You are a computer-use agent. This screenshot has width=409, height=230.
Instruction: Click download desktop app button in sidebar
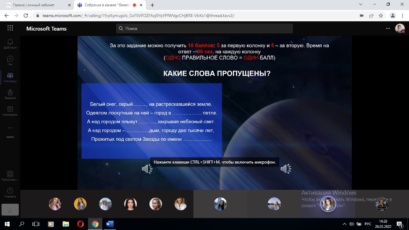(x=10, y=209)
